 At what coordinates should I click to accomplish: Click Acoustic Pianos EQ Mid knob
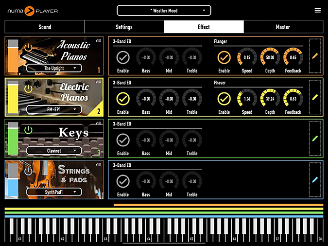(169, 57)
